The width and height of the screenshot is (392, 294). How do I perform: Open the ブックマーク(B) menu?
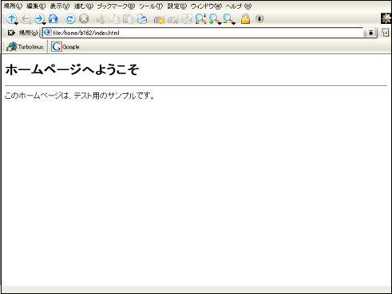point(116,6)
